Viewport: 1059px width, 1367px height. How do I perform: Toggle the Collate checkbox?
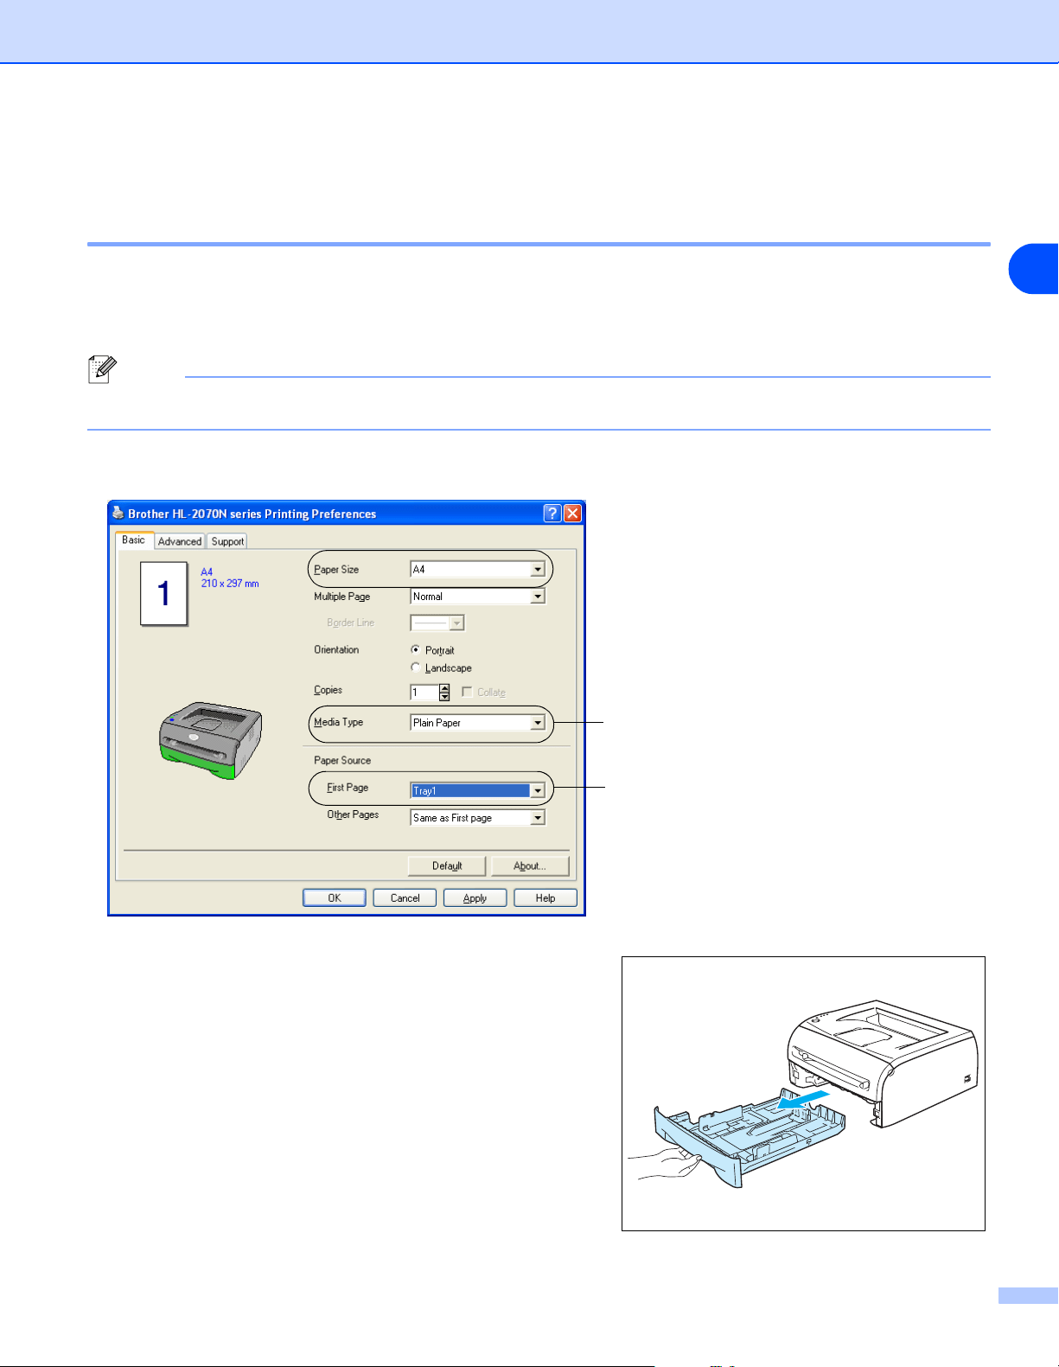click(467, 692)
